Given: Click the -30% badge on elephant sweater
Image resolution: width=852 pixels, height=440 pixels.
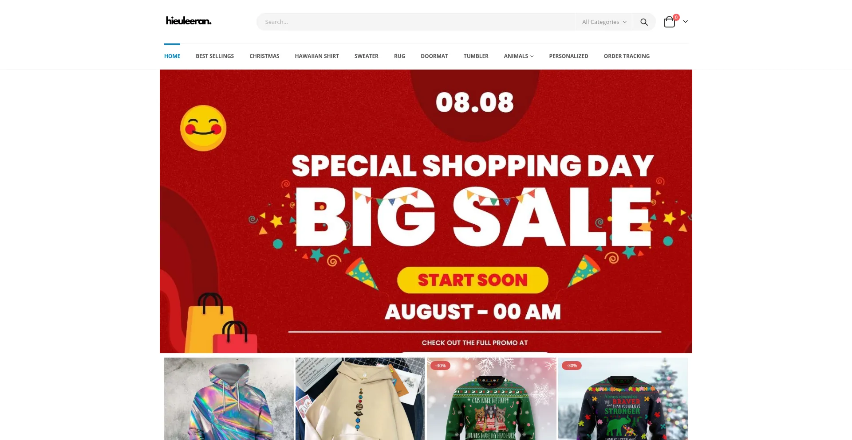Looking at the screenshot, I should click(x=572, y=366).
